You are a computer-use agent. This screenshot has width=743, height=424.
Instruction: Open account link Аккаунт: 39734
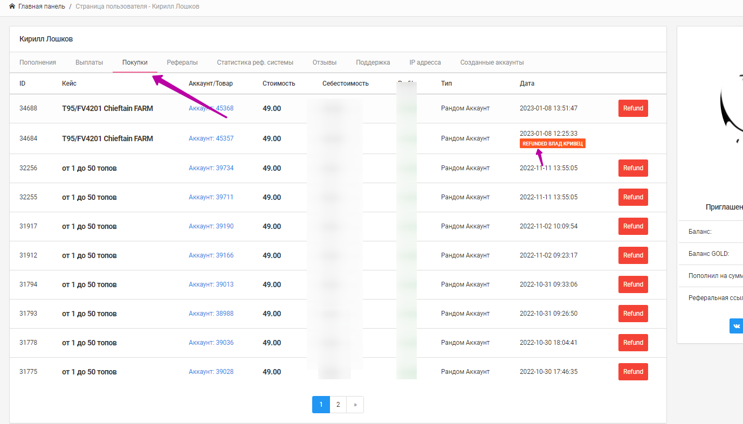pyautogui.click(x=211, y=168)
